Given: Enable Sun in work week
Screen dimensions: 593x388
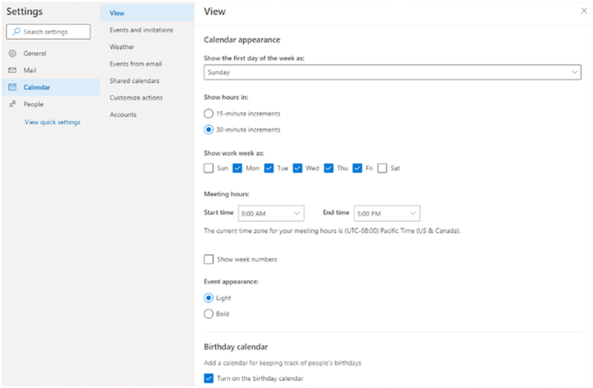Looking at the screenshot, I should [209, 168].
